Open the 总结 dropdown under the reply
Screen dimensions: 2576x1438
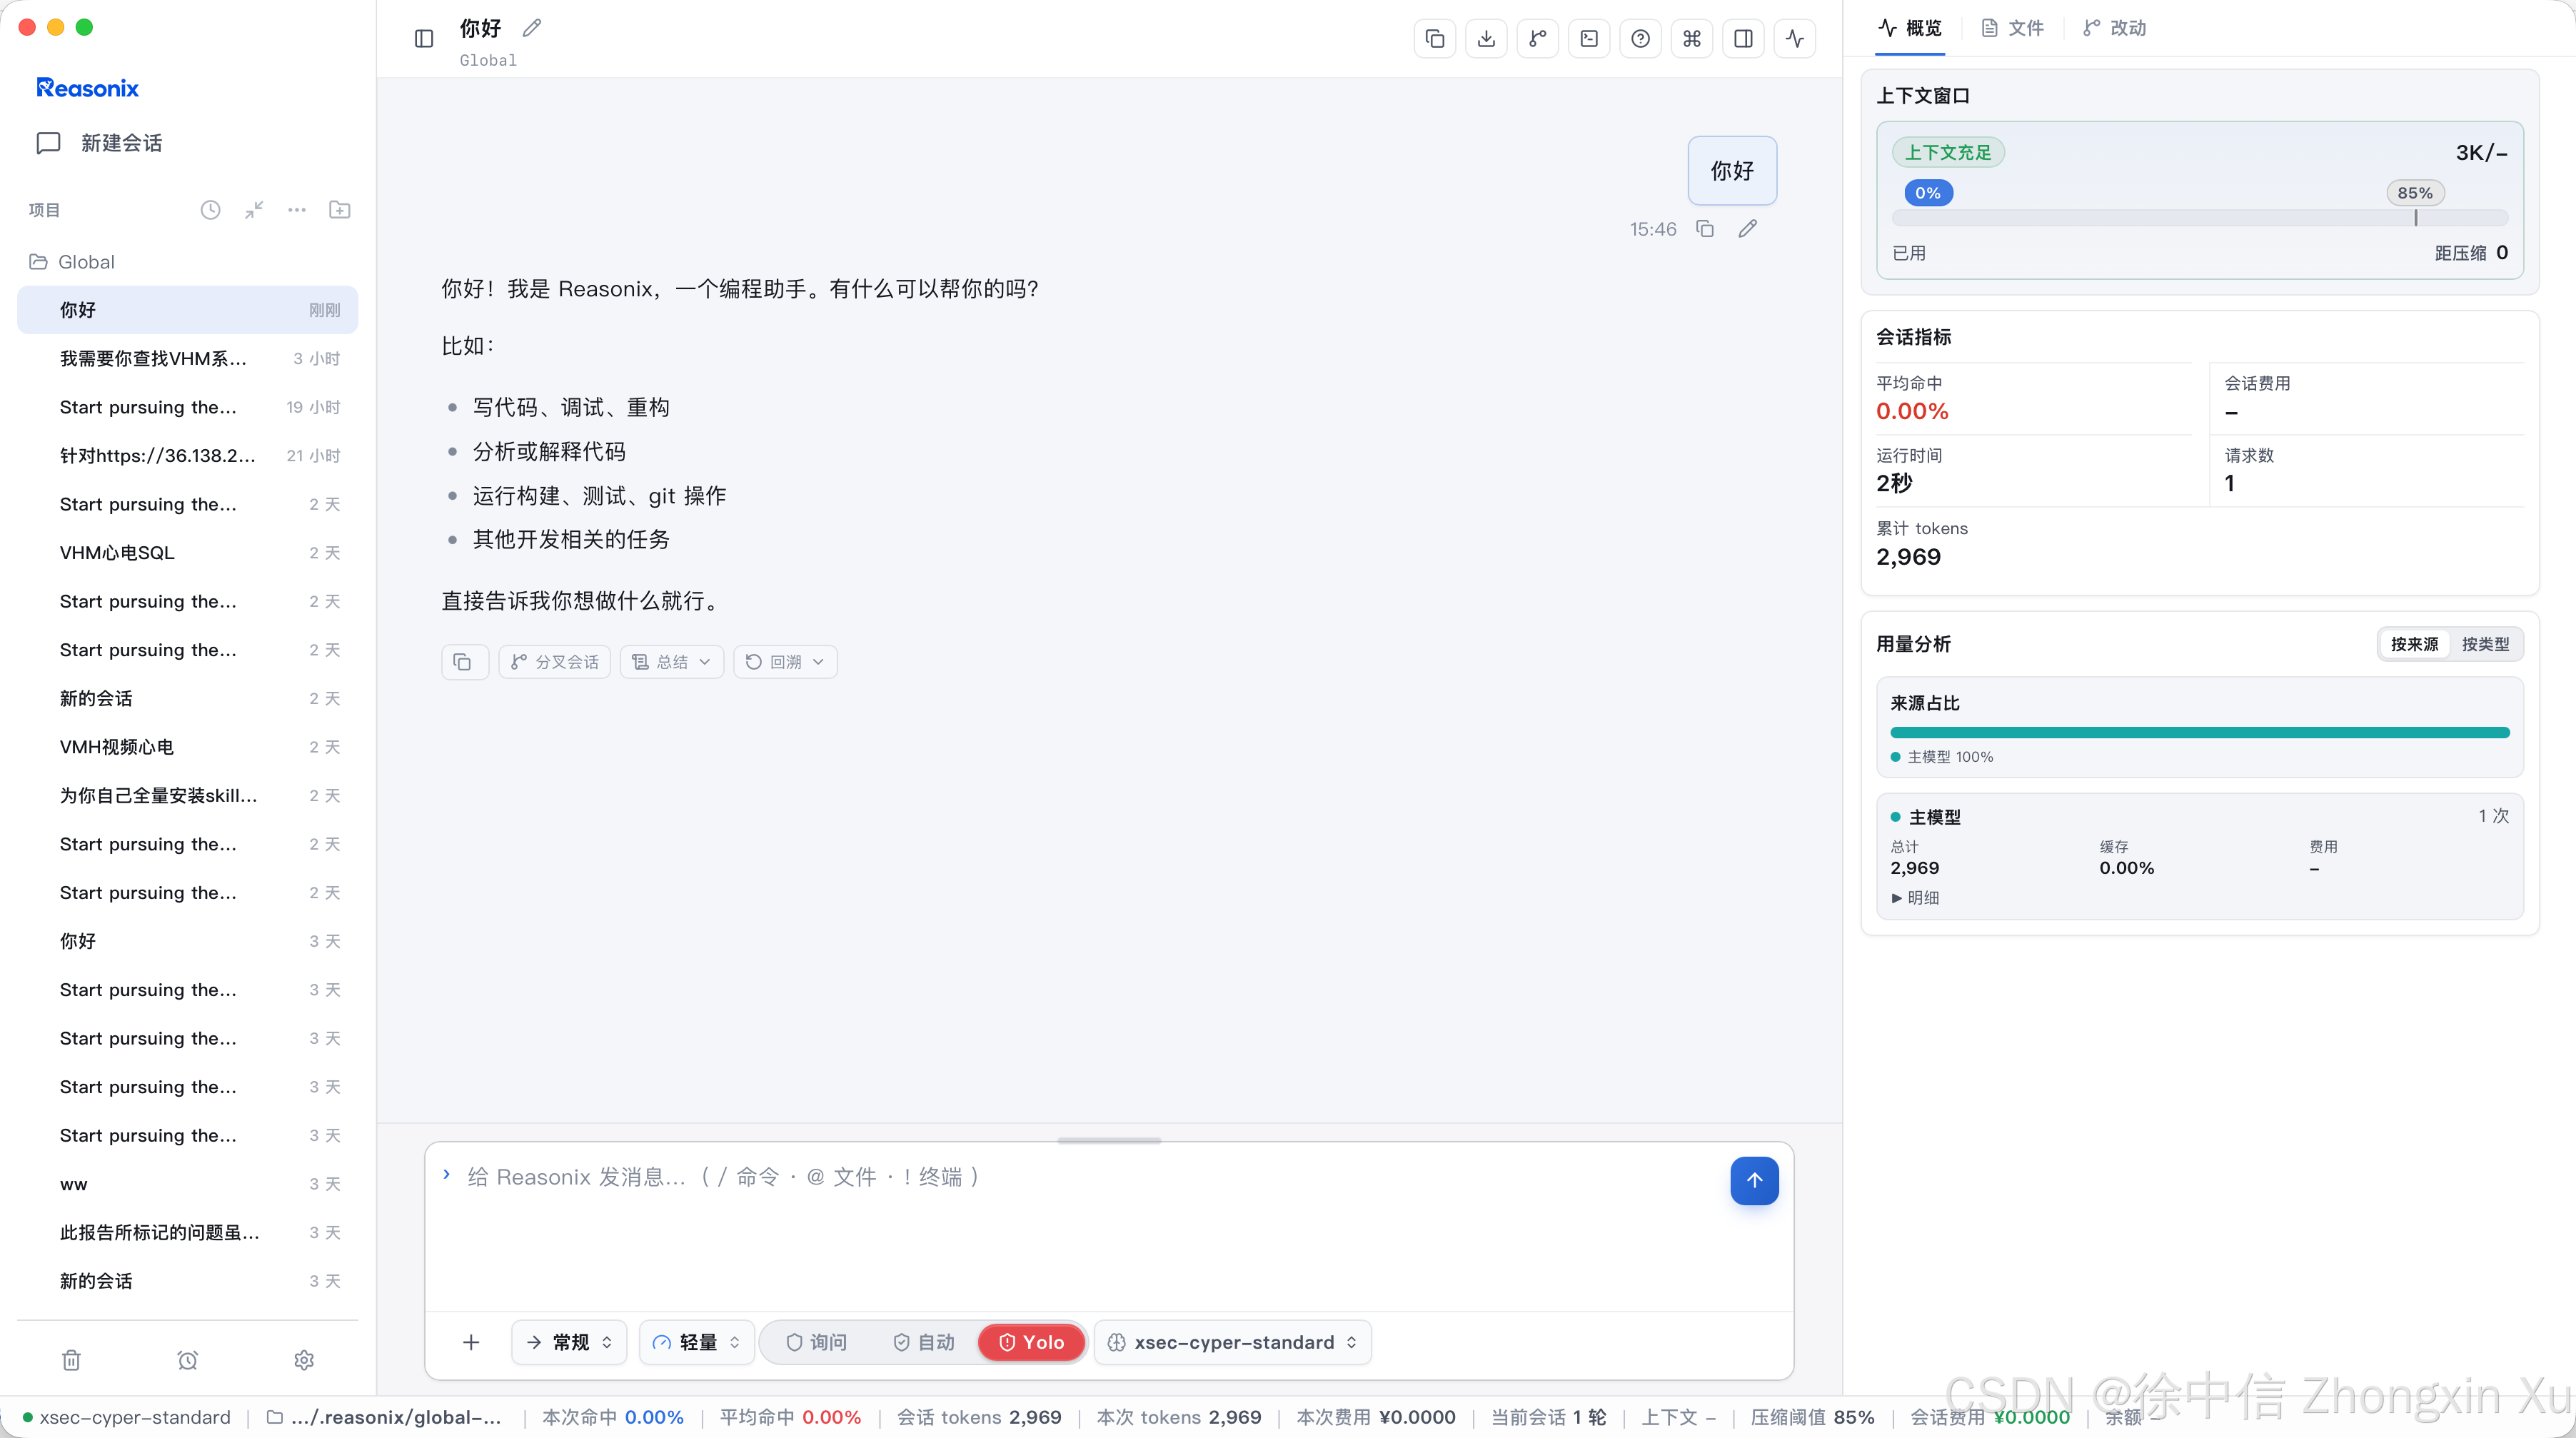coord(672,662)
